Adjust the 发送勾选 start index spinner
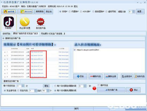147x111 pixels. tap(36, 90)
